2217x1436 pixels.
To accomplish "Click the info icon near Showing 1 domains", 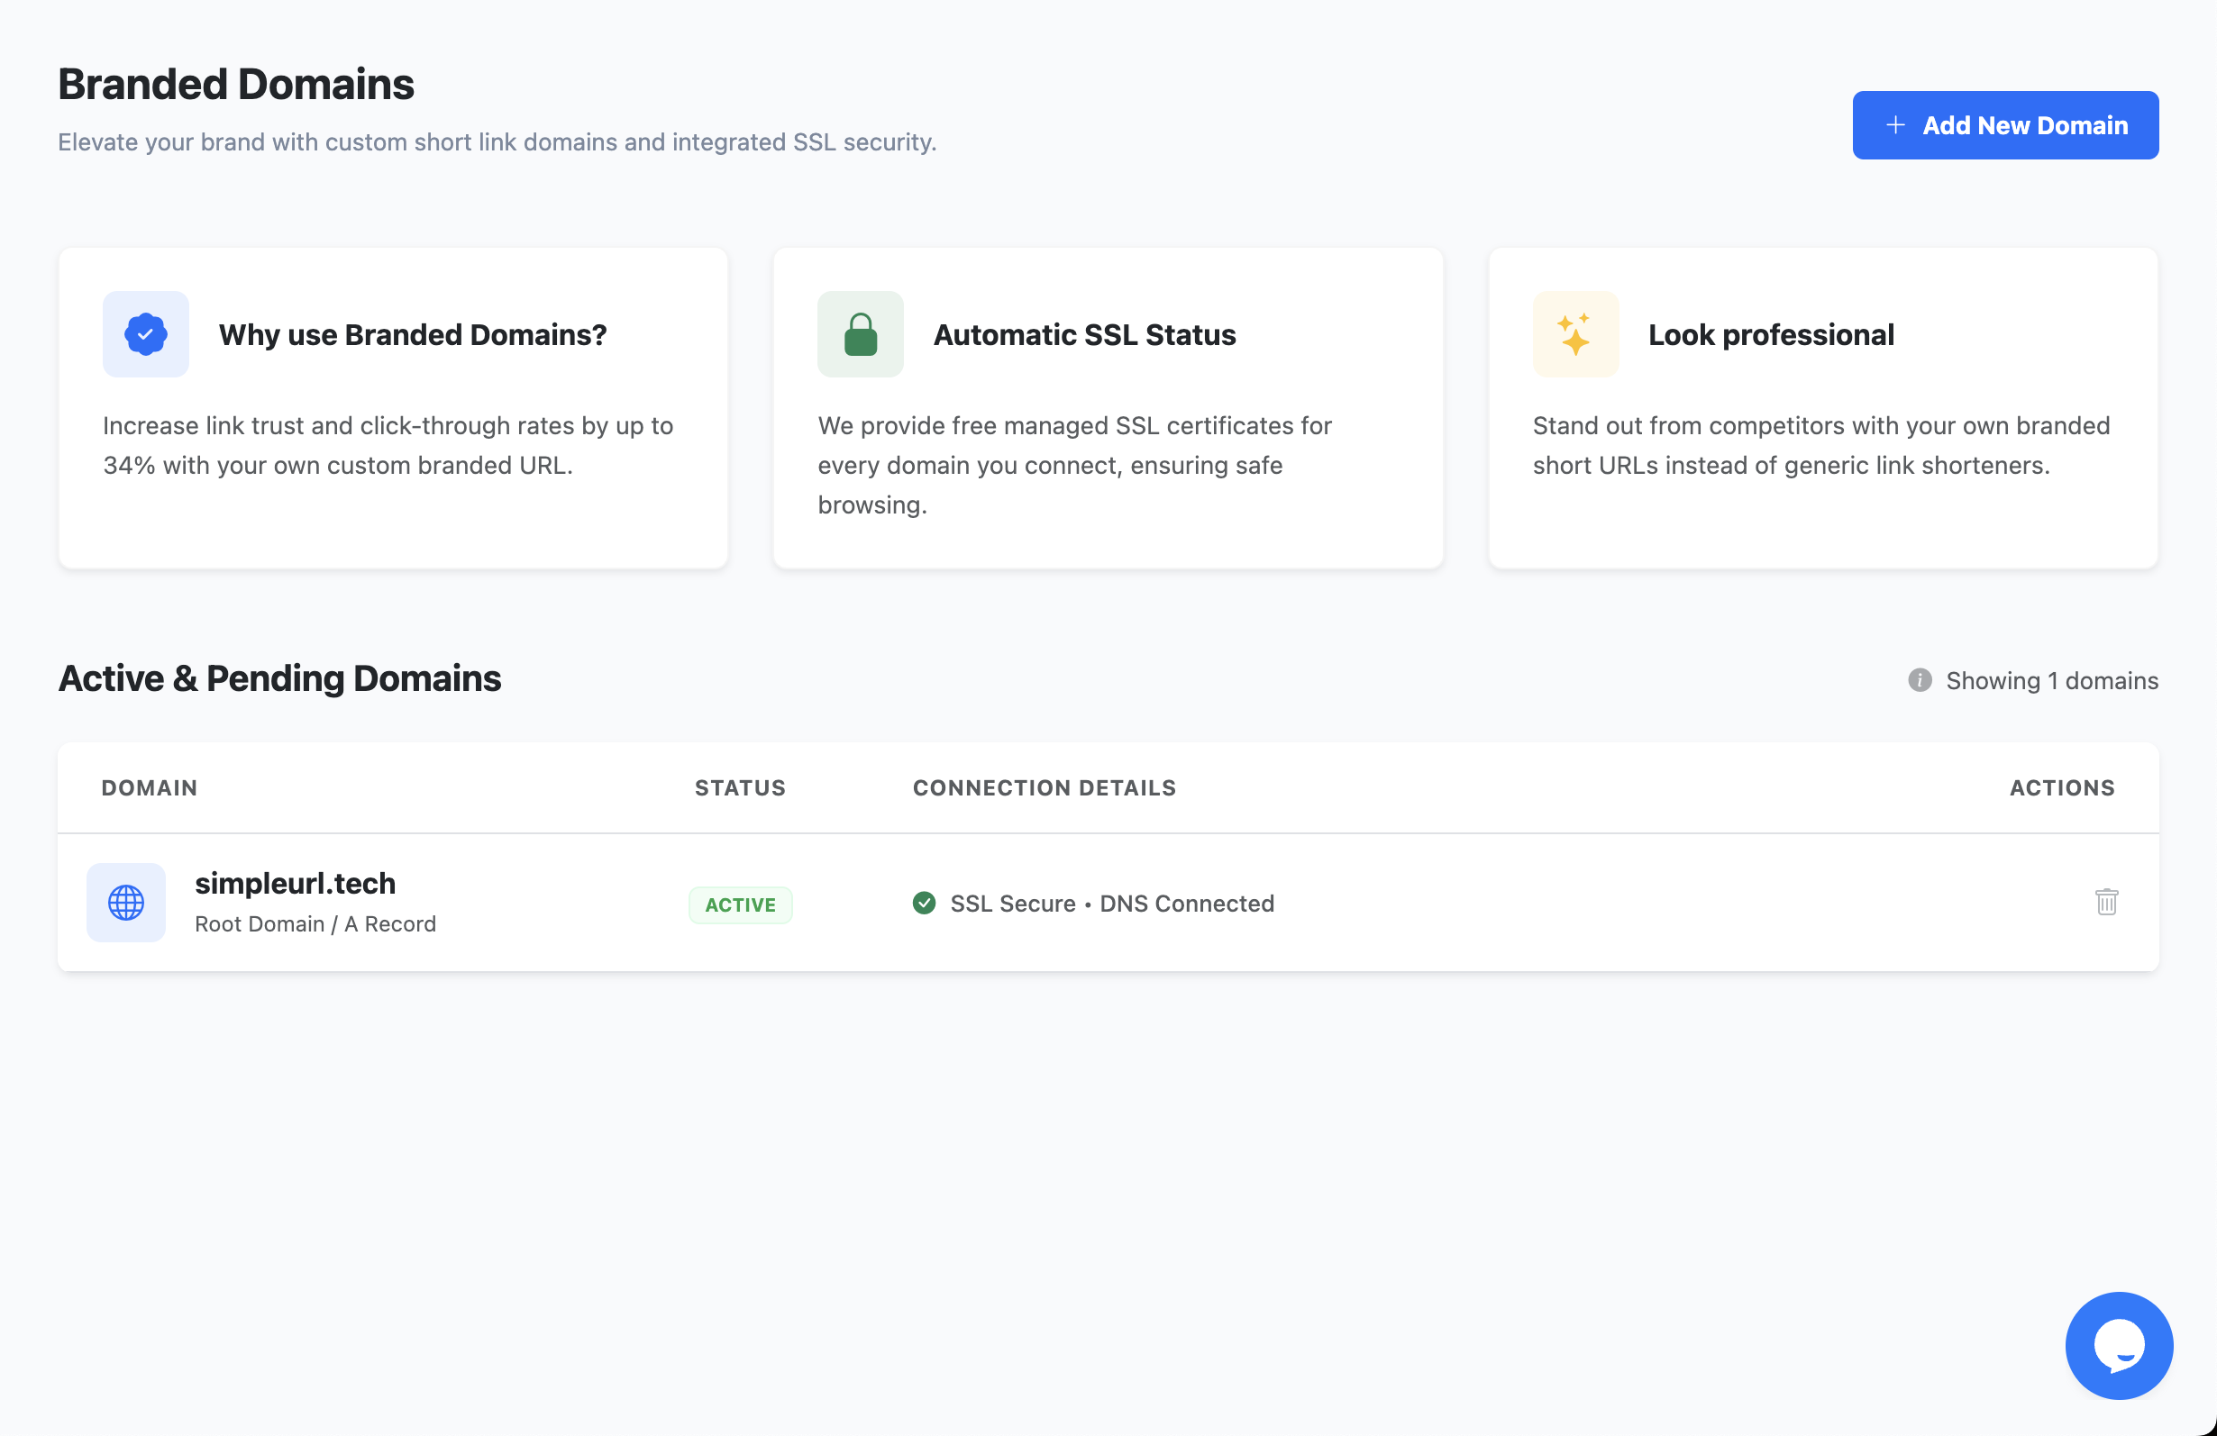I will (1919, 681).
